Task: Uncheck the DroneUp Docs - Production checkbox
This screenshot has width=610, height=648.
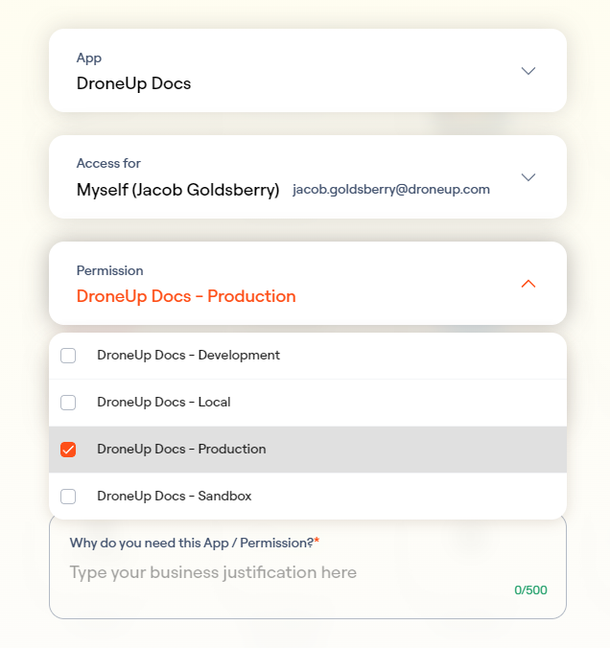Action: [68, 450]
